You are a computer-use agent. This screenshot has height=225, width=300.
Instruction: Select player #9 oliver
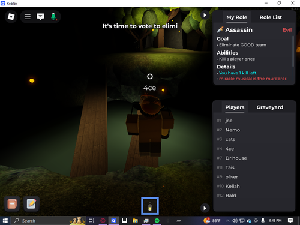click(254, 177)
